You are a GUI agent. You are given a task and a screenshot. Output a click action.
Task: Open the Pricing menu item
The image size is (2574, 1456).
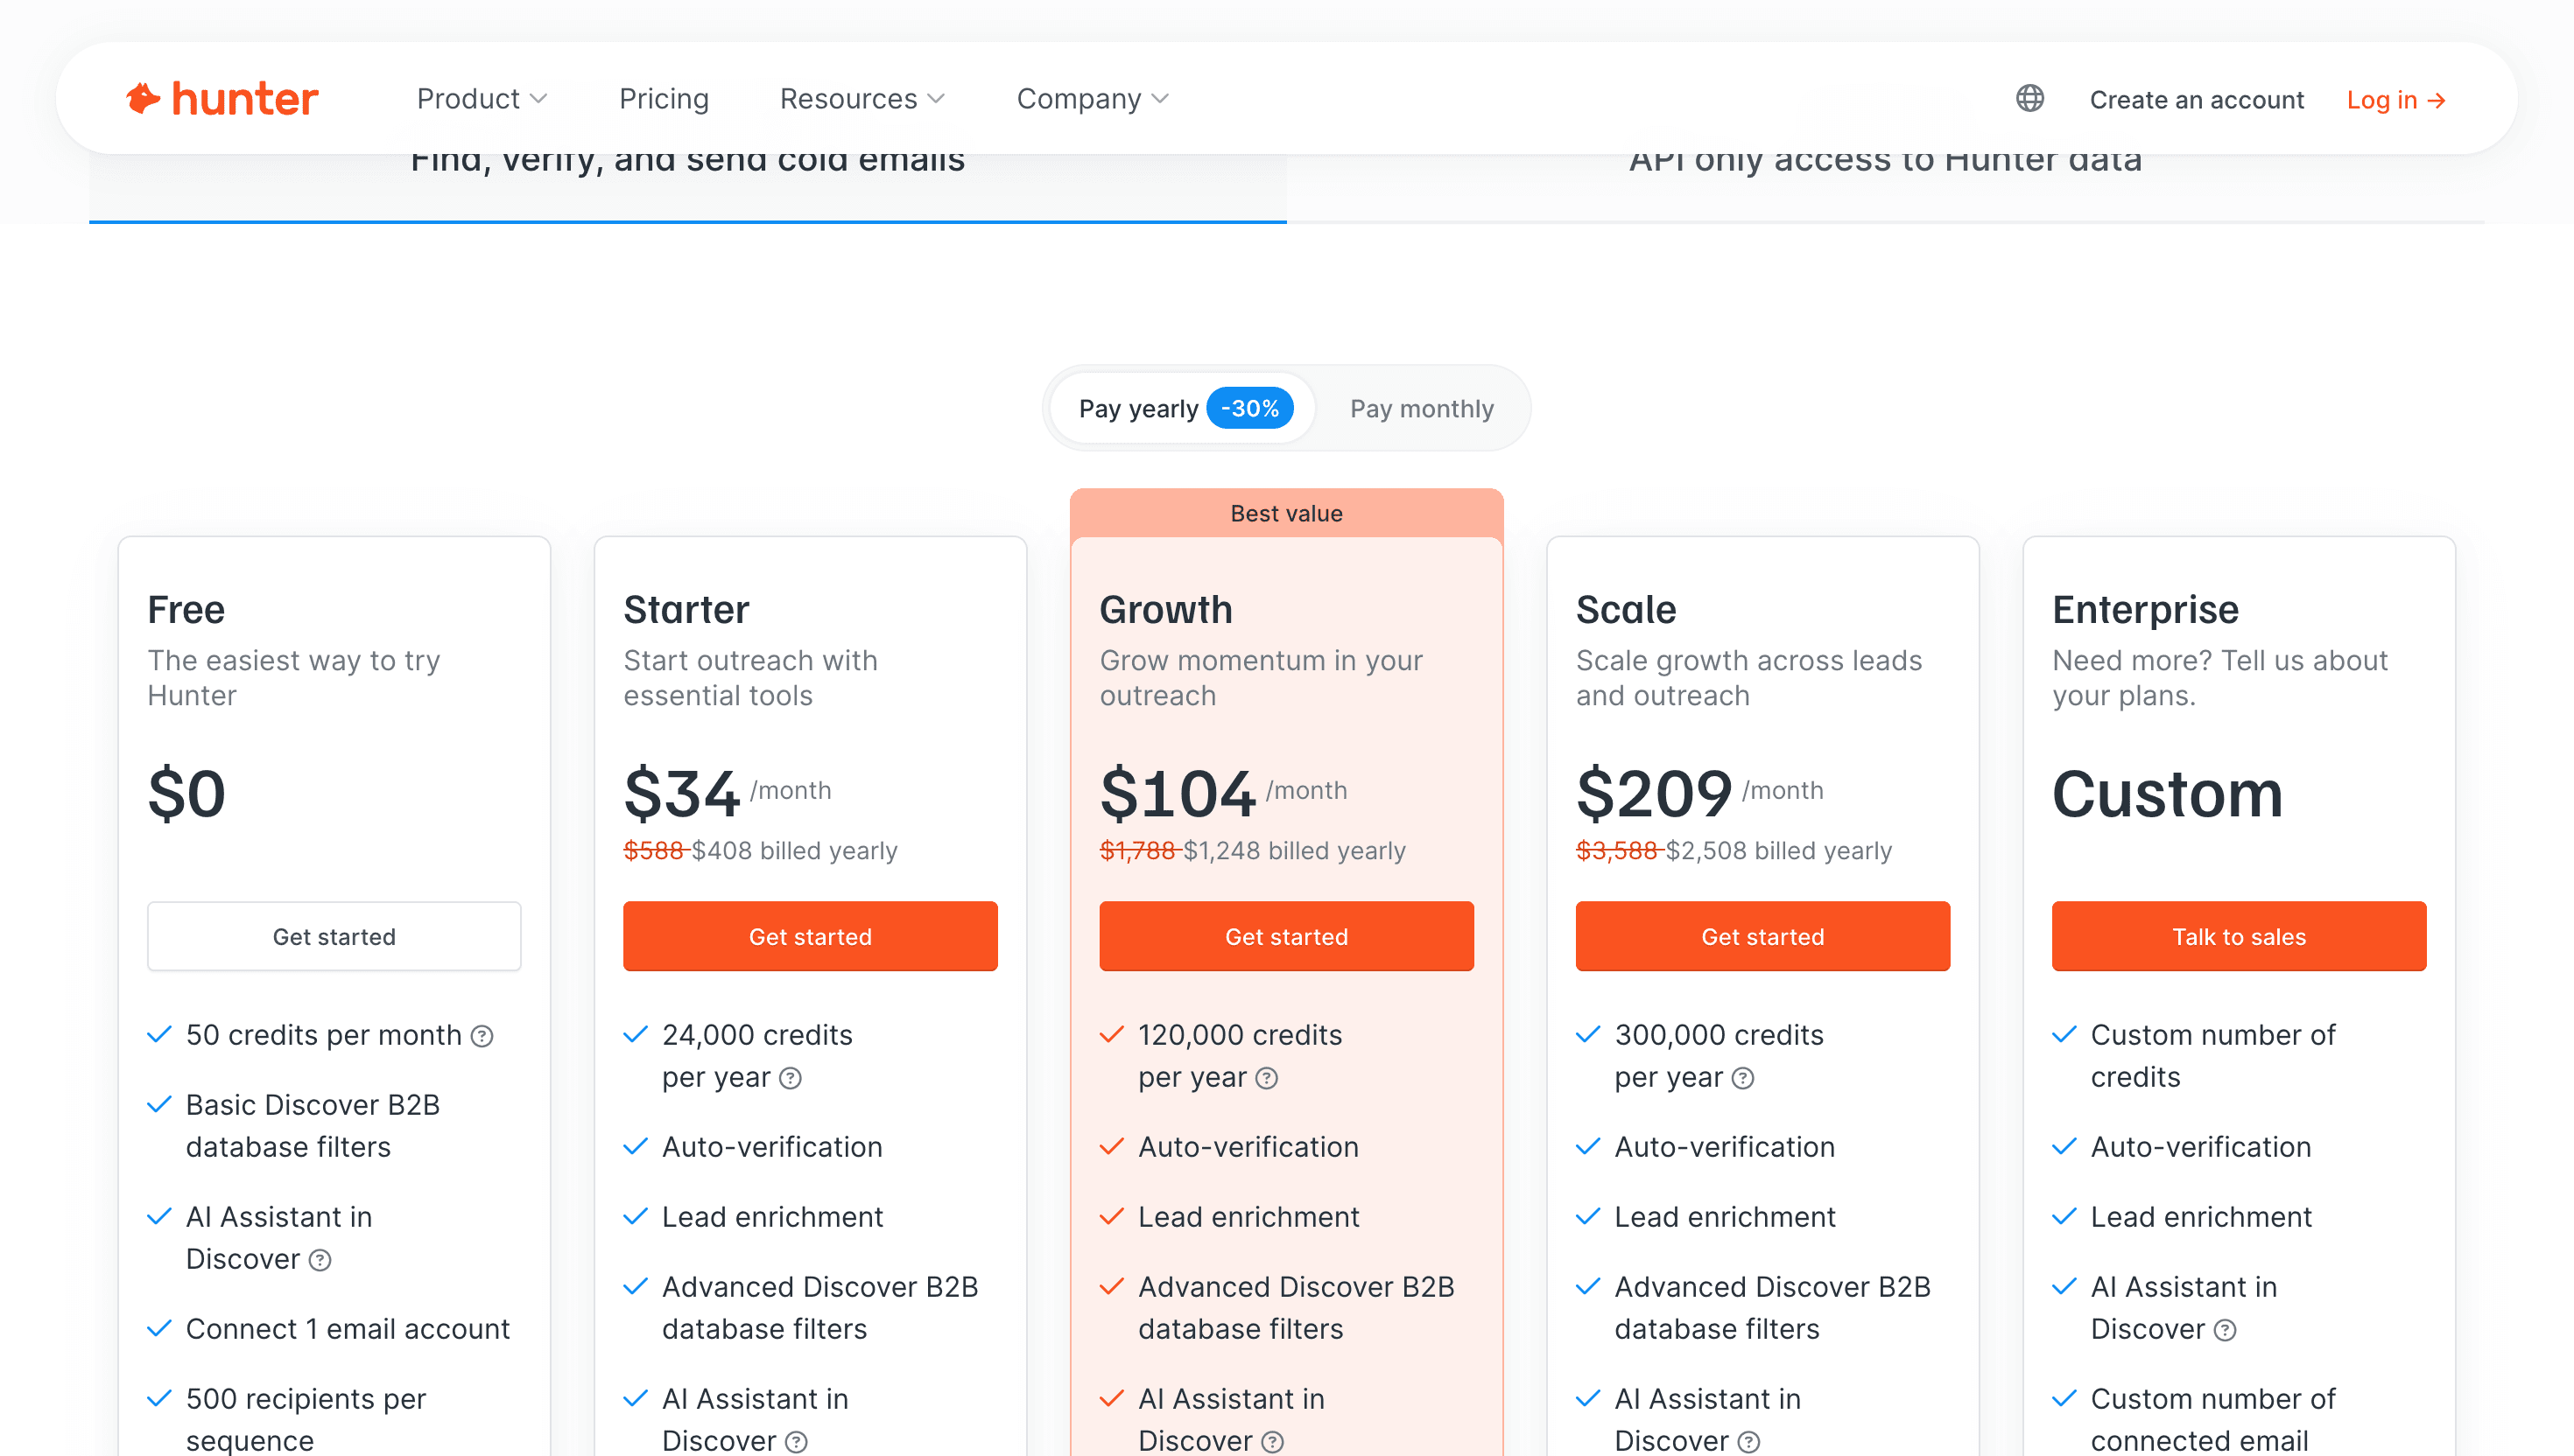[664, 98]
